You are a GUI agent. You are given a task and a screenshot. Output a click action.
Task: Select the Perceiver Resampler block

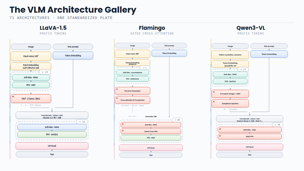click(x=132, y=91)
